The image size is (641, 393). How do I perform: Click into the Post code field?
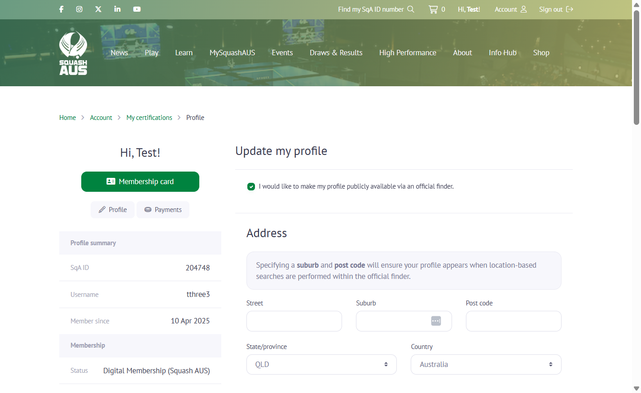click(x=514, y=321)
